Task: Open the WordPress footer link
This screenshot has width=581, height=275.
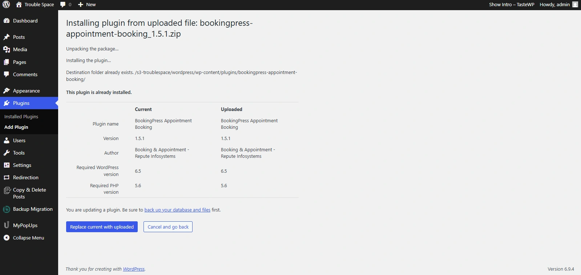Action: click(134, 269)
